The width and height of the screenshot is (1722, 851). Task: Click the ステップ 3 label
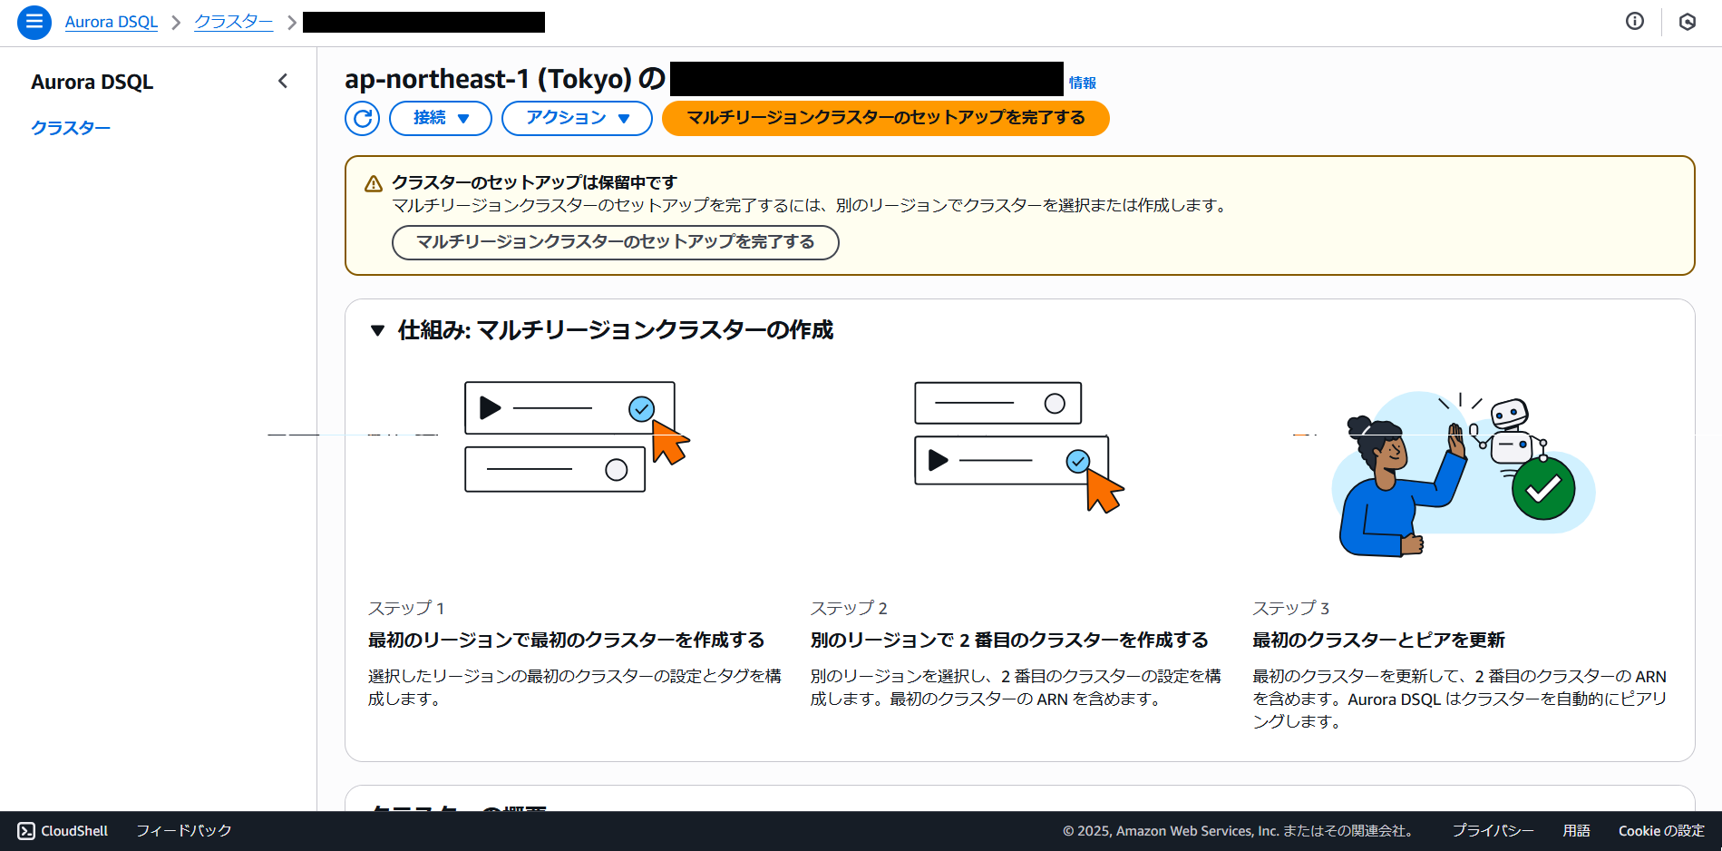(1291, 609)
